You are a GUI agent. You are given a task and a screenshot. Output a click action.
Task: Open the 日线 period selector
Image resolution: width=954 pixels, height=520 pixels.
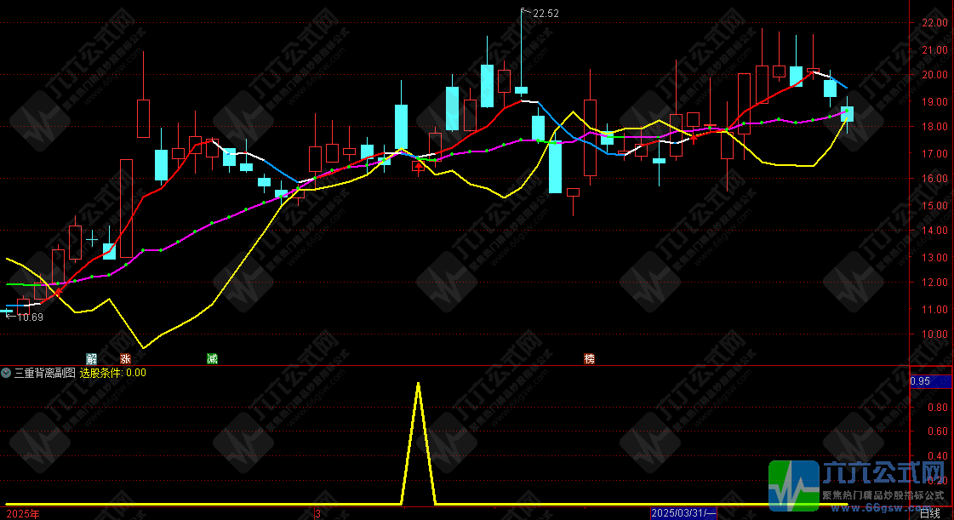[x=930, y=513]
